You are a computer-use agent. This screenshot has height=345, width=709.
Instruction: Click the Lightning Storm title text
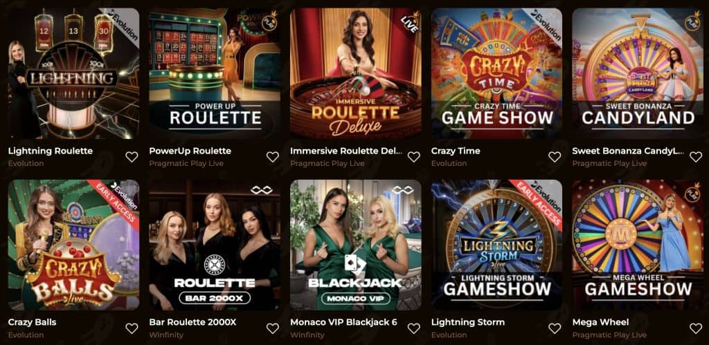(x=468, y=322)
